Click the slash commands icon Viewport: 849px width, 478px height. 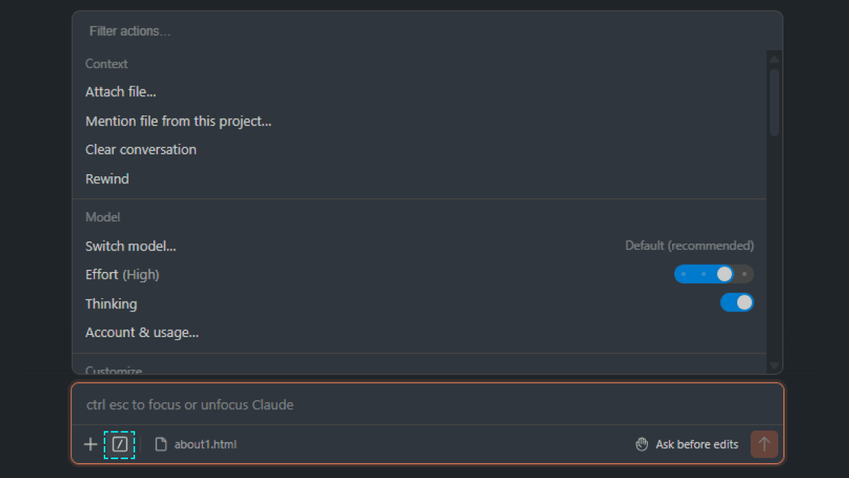(120, 445)
